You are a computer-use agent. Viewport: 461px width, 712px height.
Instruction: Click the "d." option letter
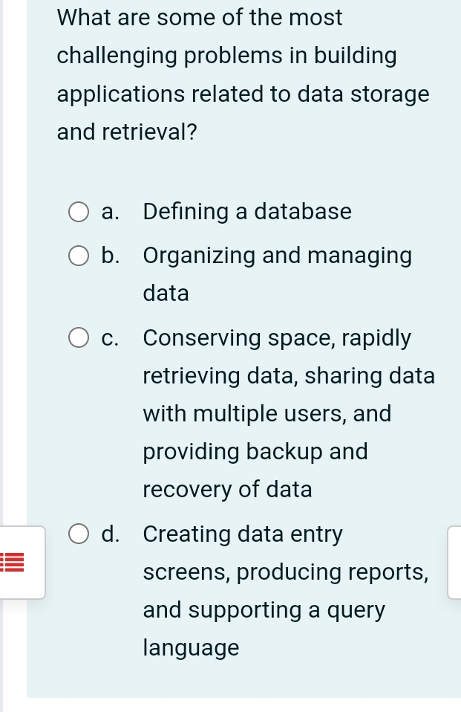tap(111, 534)
